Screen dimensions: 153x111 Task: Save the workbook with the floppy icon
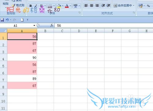2,20
